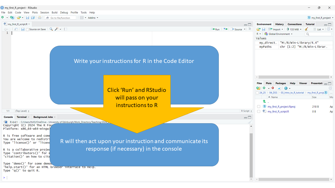The image size is (335, 188).
Task: Click the myPaths variable in Environment
Action: tap(265, 47)
